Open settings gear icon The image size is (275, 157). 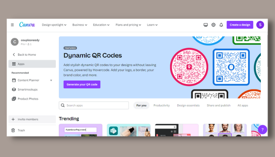pos(213,25)
